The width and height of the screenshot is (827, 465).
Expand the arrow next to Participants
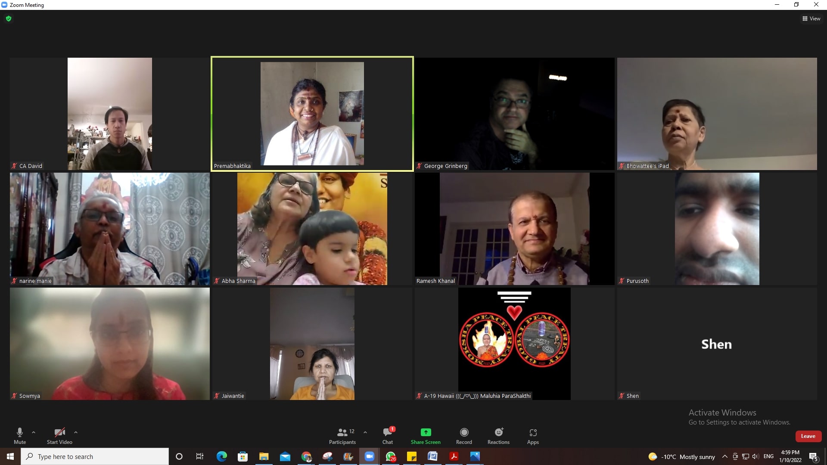pos(365,432)
